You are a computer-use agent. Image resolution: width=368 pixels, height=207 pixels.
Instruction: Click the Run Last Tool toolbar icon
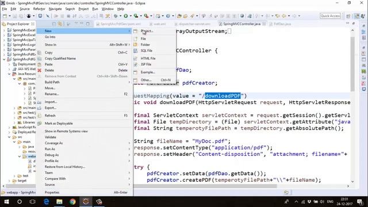[x=146, y=16]
